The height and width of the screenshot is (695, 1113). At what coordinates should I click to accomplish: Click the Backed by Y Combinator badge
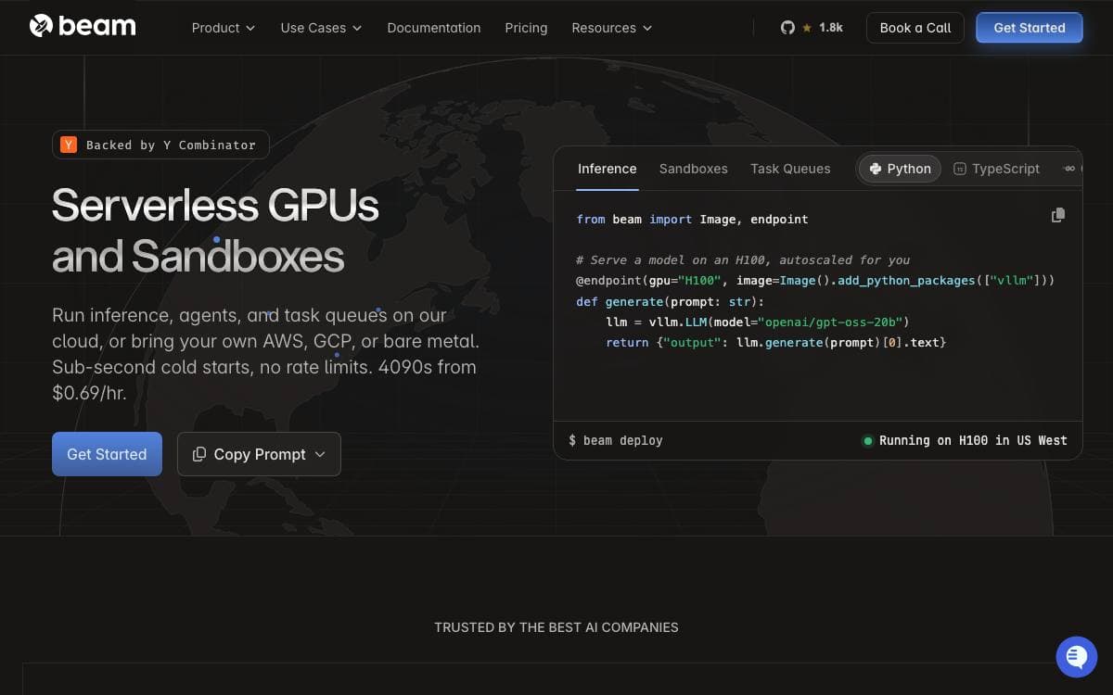[160, 145]
